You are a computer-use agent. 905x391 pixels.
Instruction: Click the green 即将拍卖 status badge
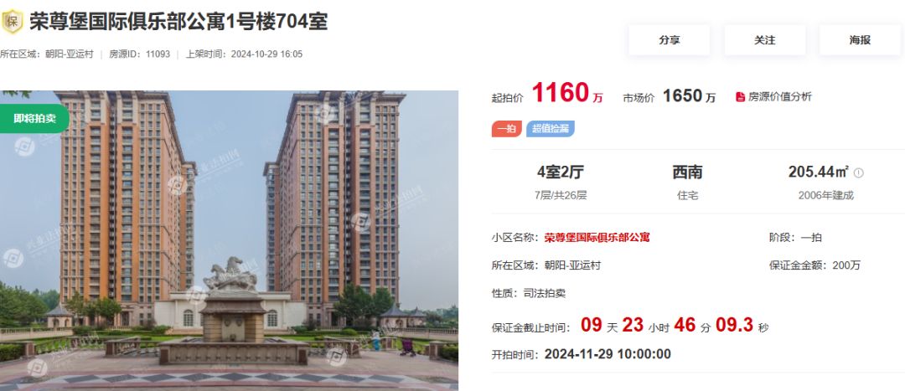34,118
